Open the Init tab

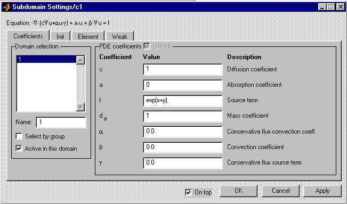pos(60,37)
